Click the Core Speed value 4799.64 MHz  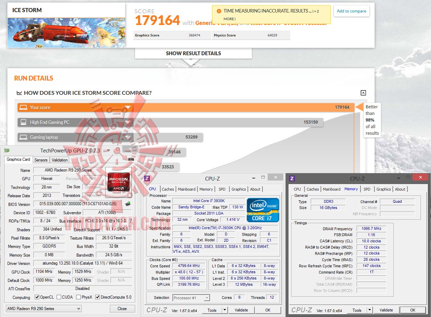[x=189, y=266]
